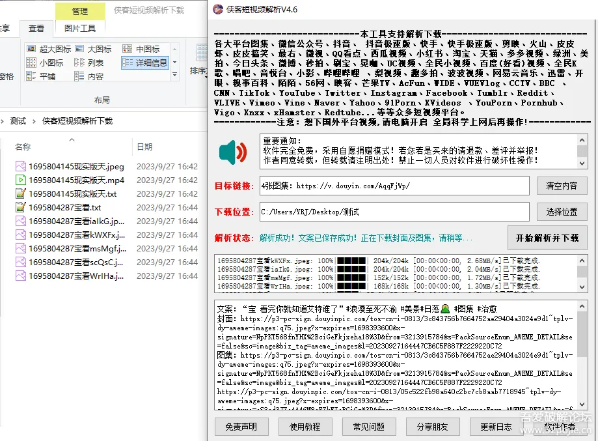This screenshot has width=598, height=441.
Task: Open the 使用教程 tutorial button
Action: [x=305, y=427]
